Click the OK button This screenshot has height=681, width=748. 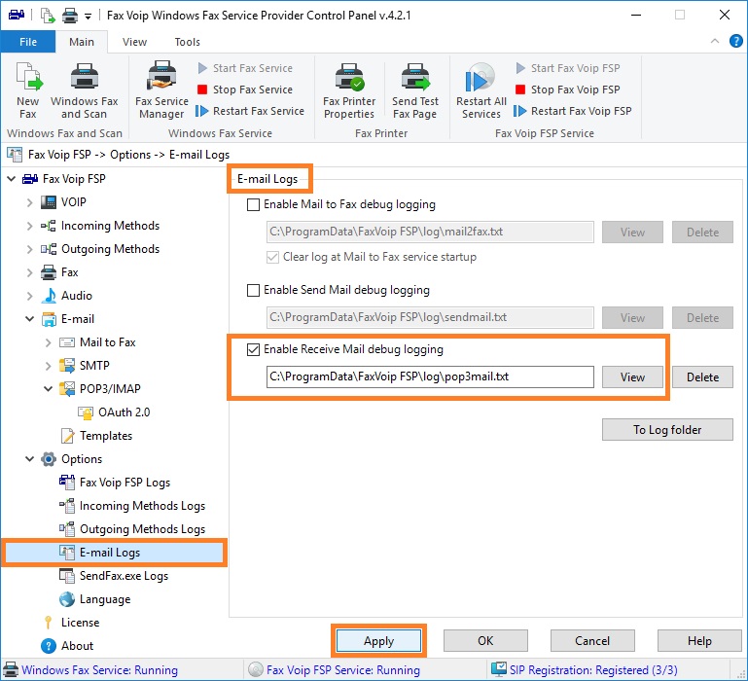tap(485, 640)
